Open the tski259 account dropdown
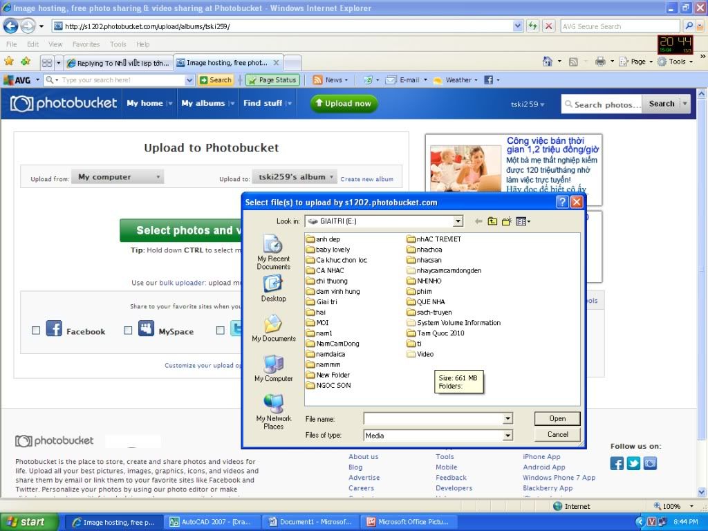 [x=528, y=104]
